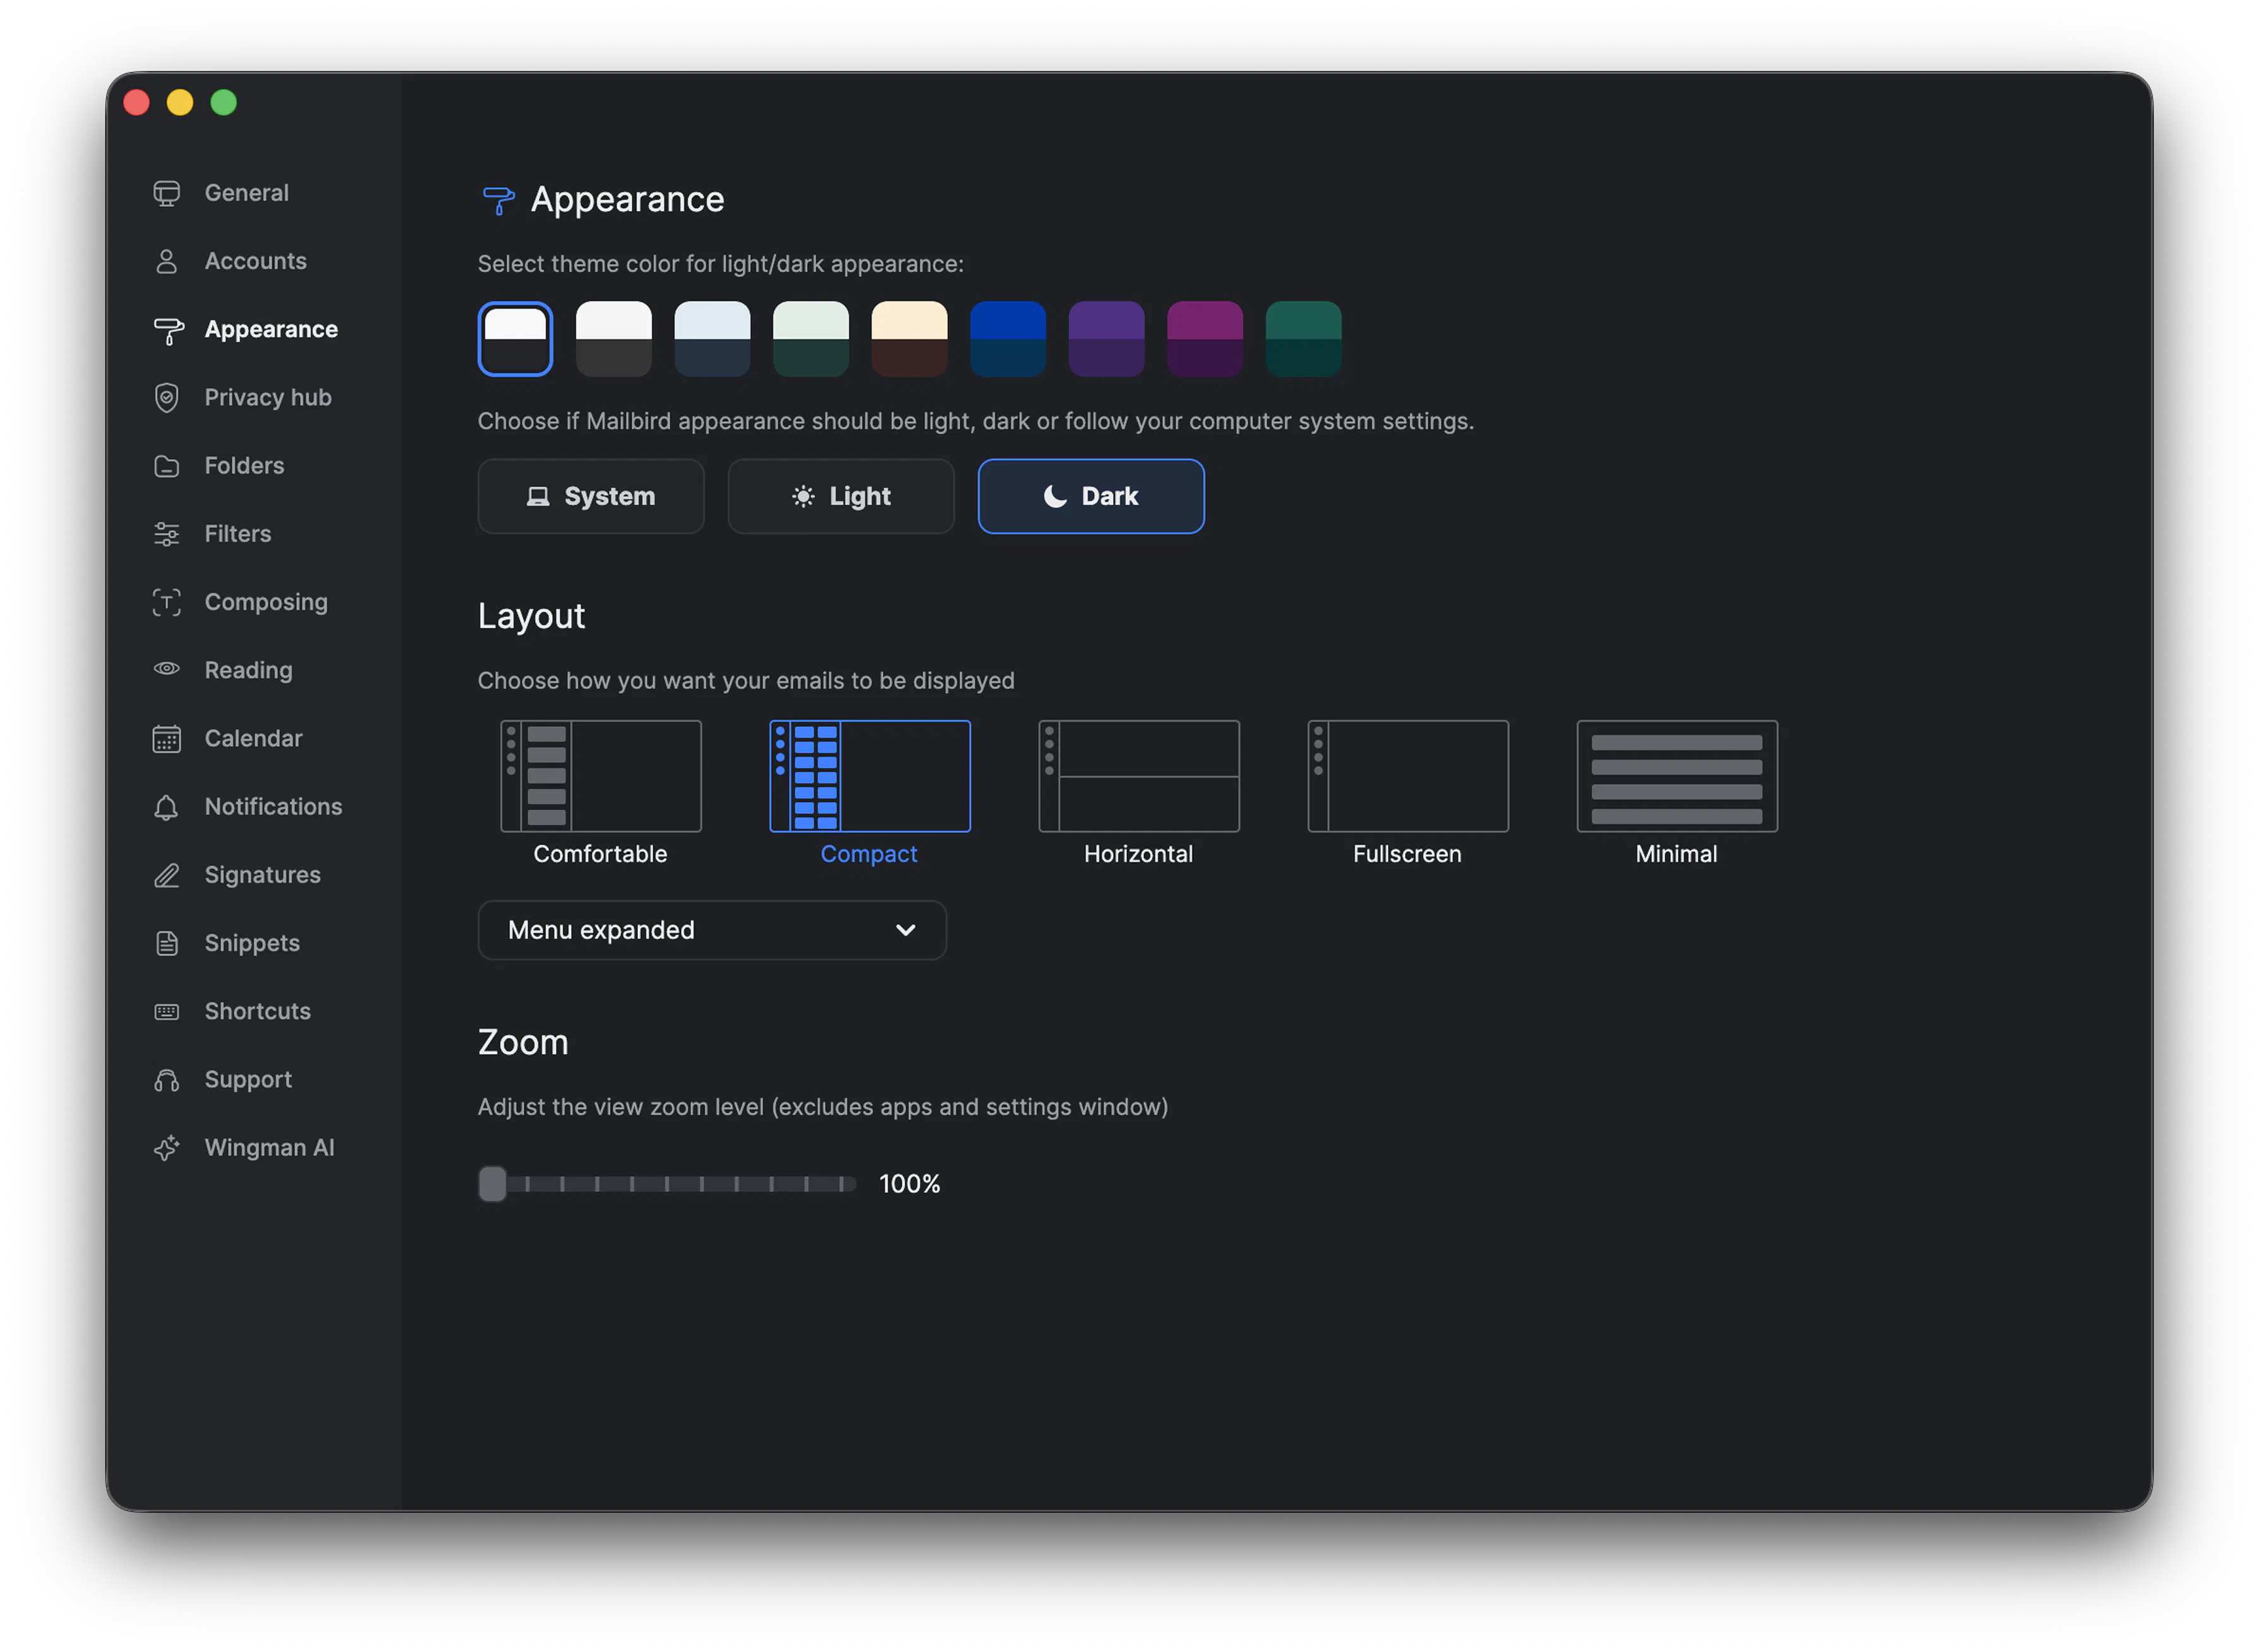Select the Dark appearance mode
2259x1652 pixels.
tap(1092, 497)
